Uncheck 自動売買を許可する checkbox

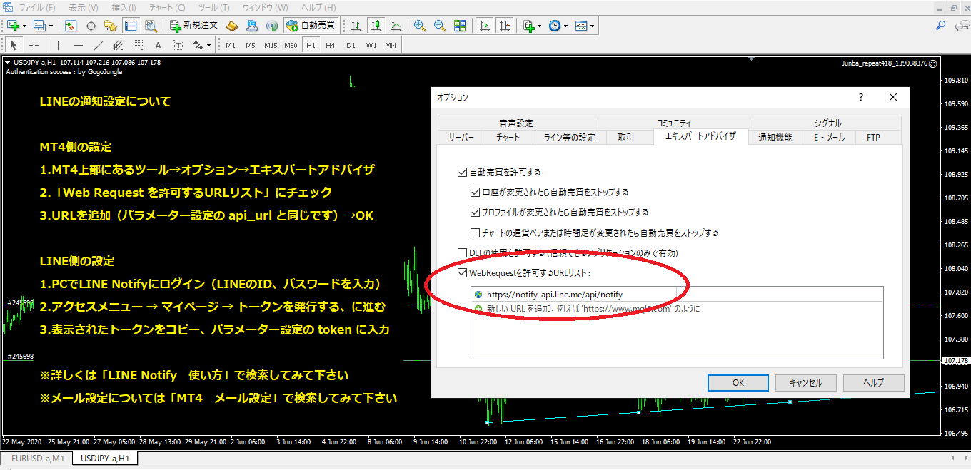[x=461, y=172]
